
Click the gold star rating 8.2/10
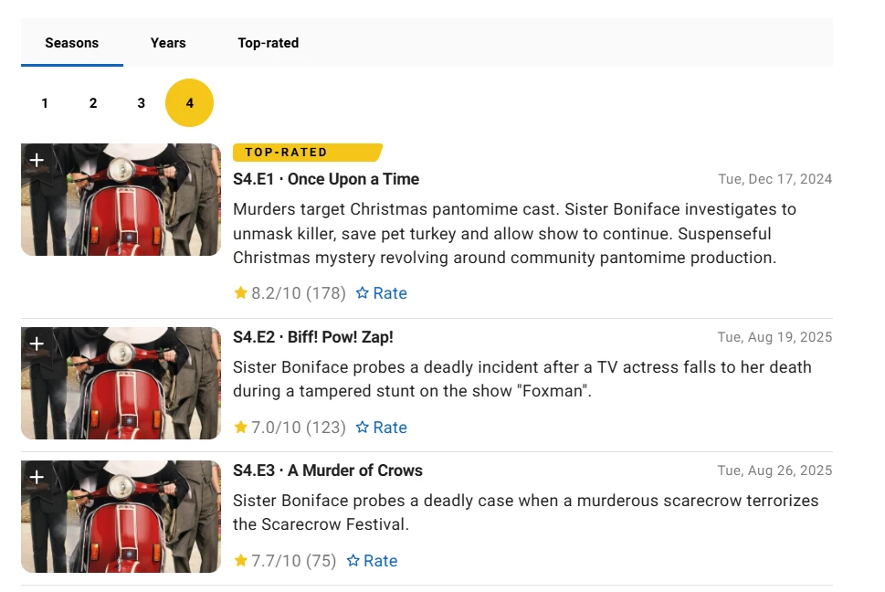pos(241,293)
